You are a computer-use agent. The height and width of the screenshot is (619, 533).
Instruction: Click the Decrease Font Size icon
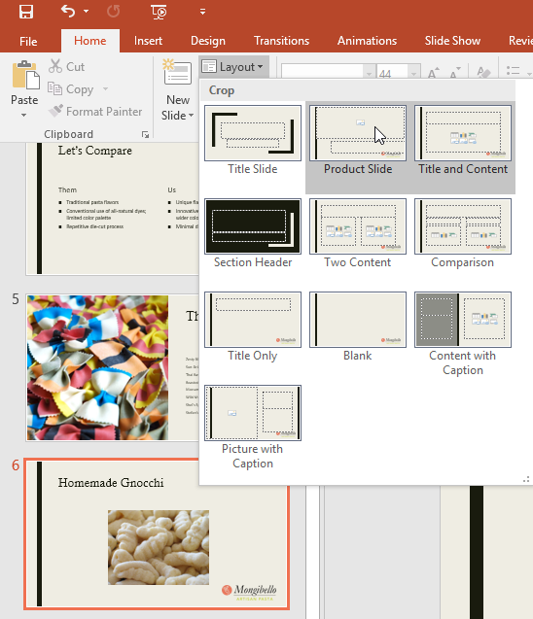(454, 72)
